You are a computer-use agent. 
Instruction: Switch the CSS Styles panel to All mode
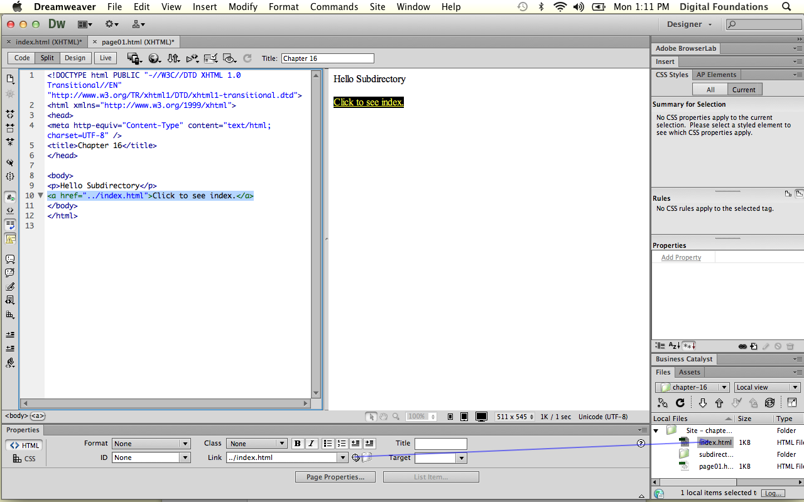(710, 89)
